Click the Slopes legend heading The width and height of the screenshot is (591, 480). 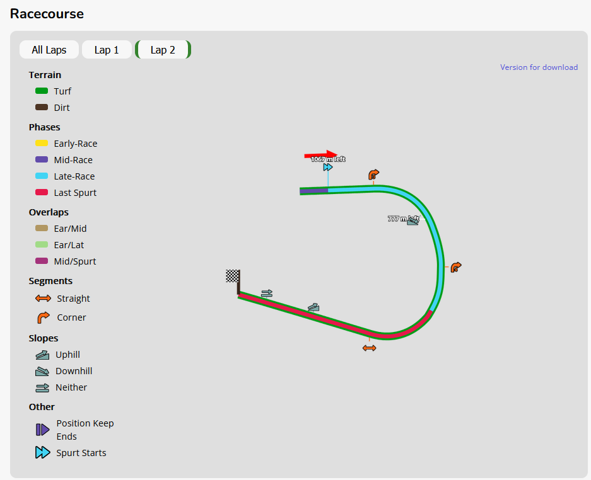[44, 338]
